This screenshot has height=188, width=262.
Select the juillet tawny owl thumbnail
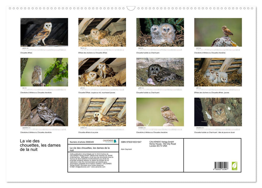pyautogui.click(x=160, y=72)
